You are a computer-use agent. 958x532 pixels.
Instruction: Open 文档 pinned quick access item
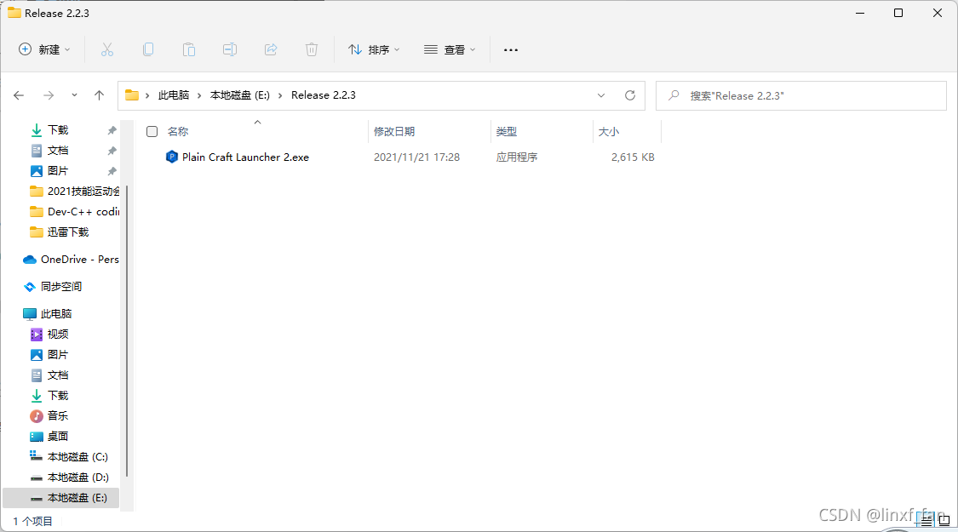point(58,151)
